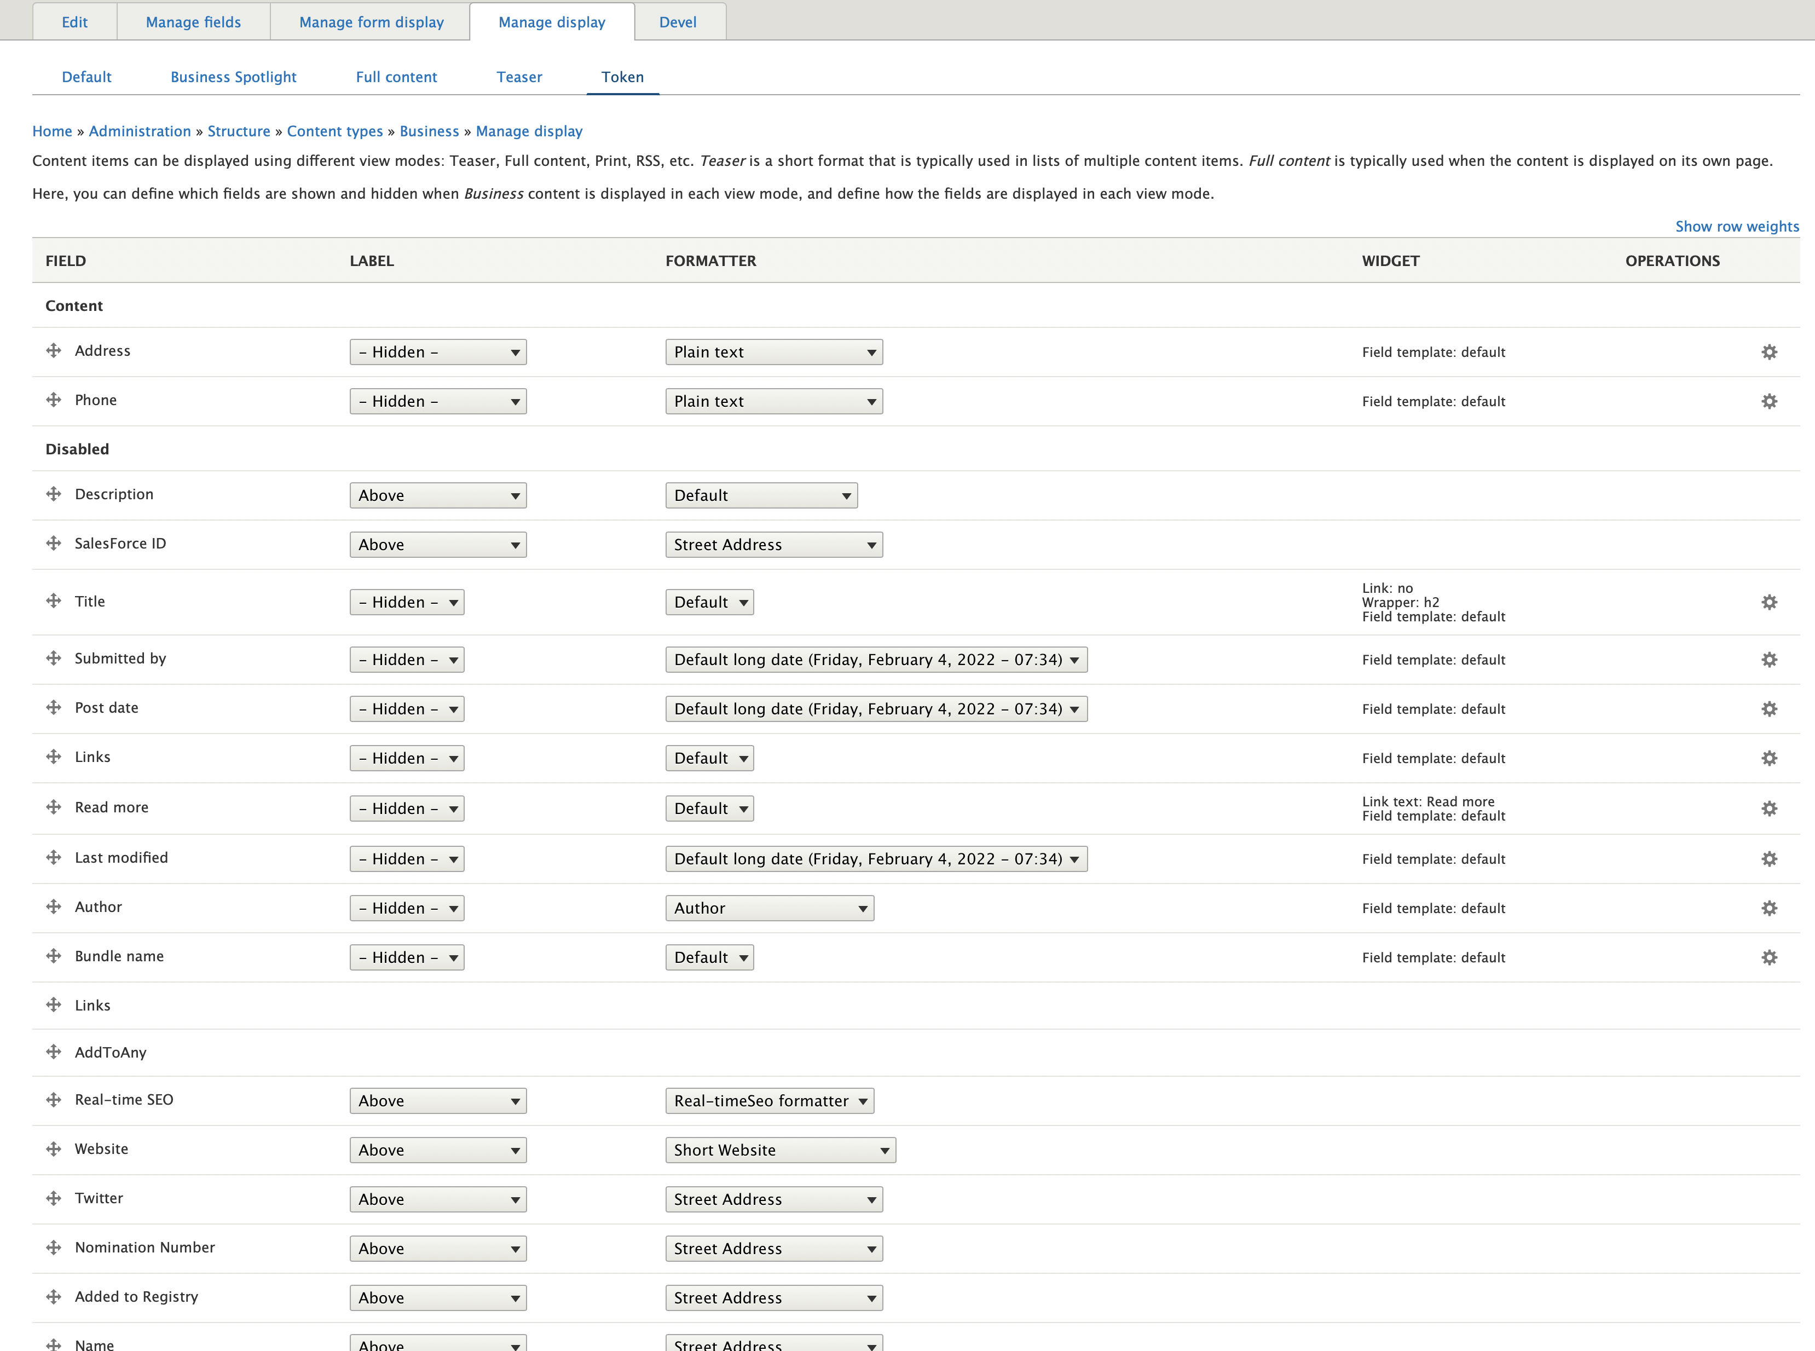Click drag handle for Twitter field

(x=54, y=1198)
